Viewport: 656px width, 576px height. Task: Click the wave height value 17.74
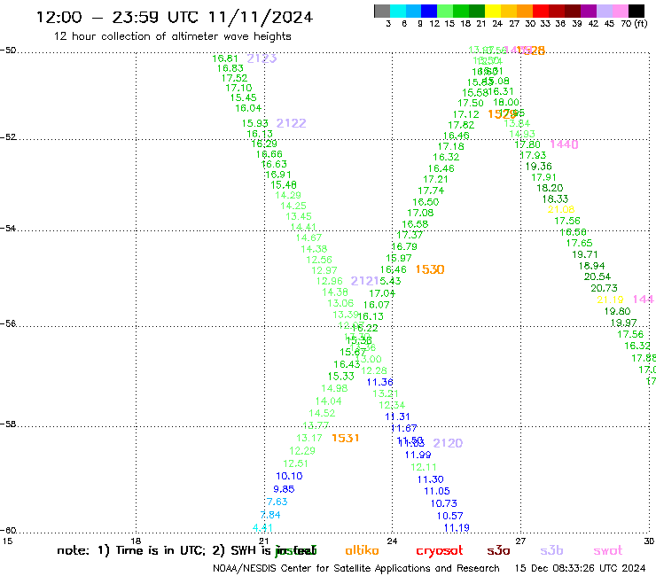click(431, 191)
